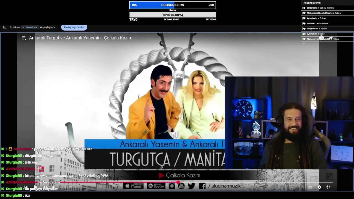Viewport: 354px width, 199px height.
Task: Click the screen-share icon beside Bu sekme
Action: [x=5, y=27]
